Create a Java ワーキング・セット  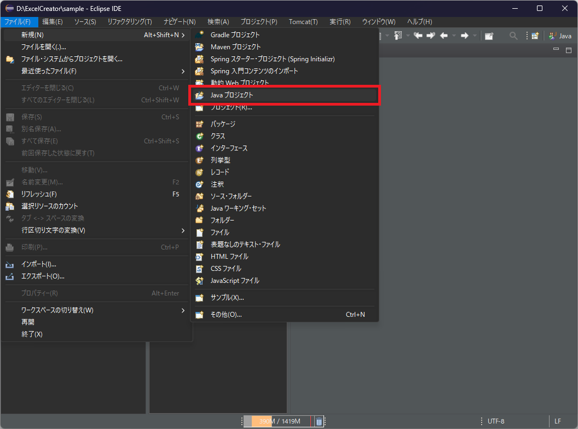coord(284,208)
